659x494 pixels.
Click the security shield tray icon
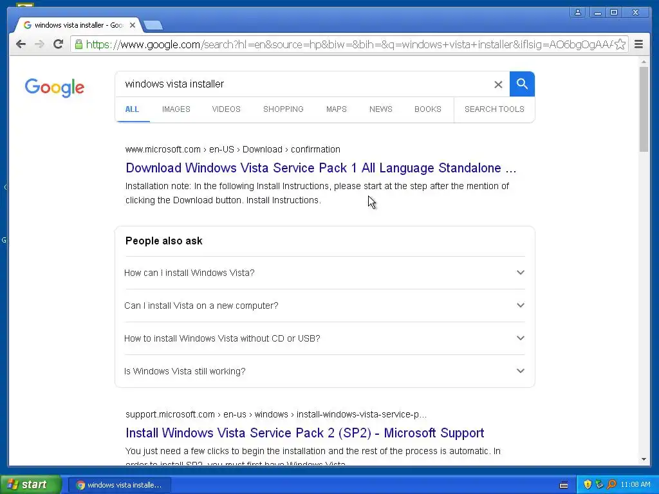pyautogui.click(x=588, y=484)
